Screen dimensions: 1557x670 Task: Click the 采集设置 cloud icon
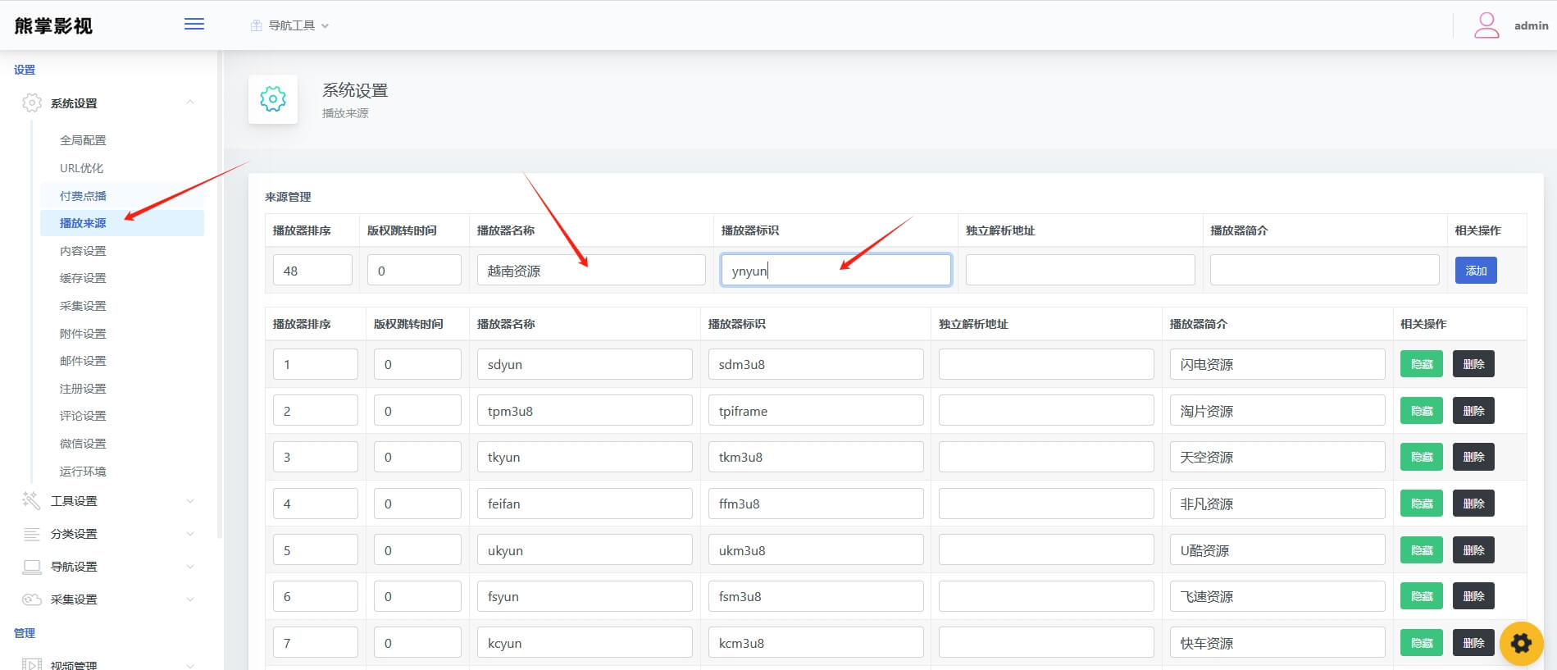pos(32,599)
